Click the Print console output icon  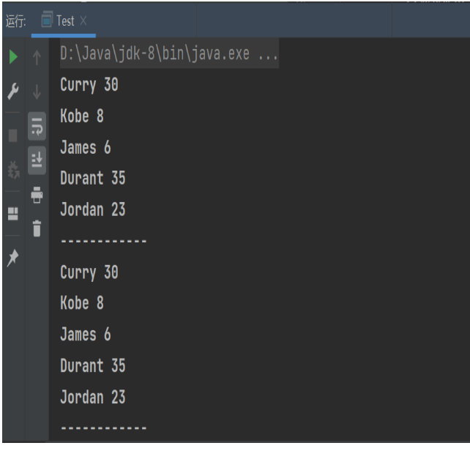coord(37,195)
